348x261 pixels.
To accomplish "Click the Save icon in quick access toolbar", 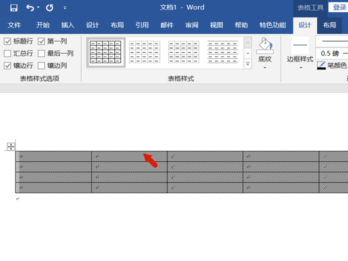I will 14,8.
